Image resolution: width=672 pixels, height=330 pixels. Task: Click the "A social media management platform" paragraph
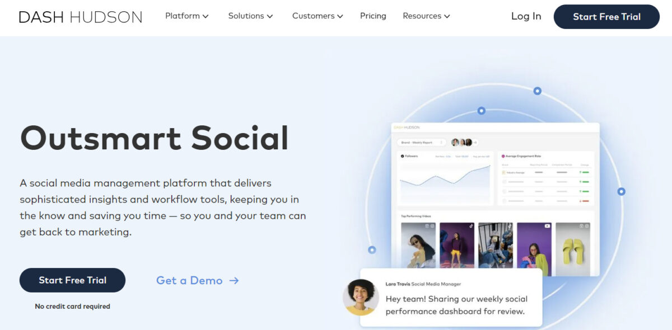[163, 208]
